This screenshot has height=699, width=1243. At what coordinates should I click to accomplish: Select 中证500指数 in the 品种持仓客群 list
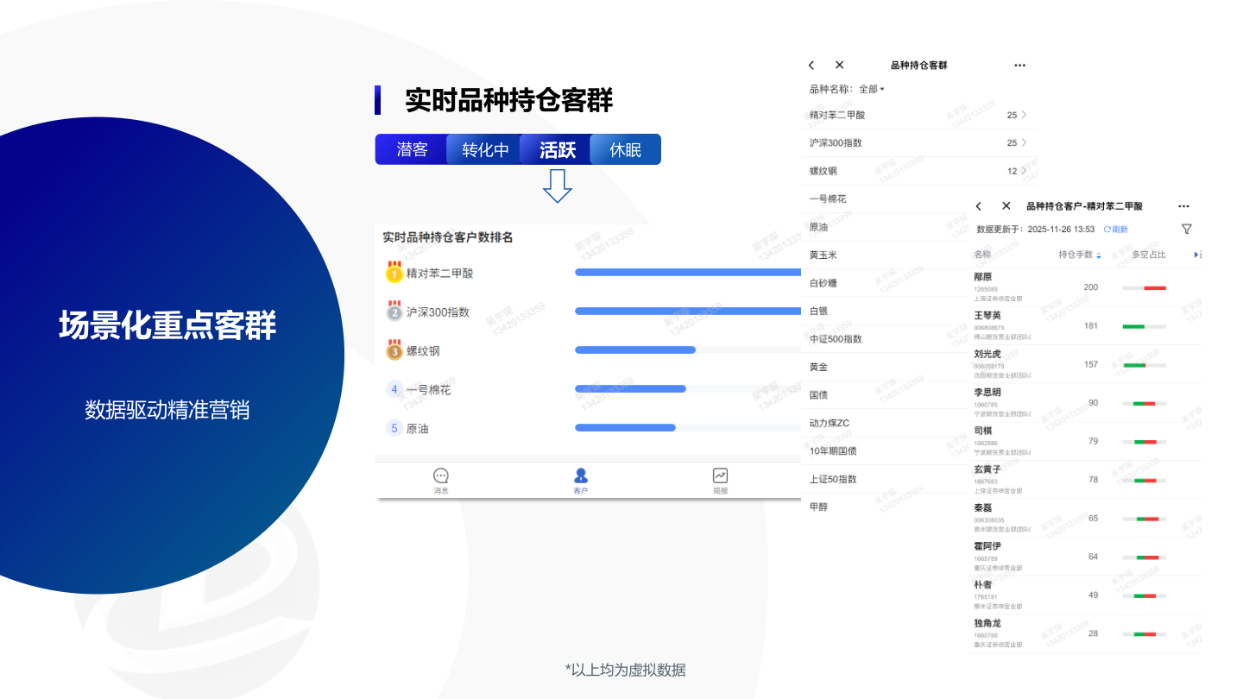[x=836, y=339]
